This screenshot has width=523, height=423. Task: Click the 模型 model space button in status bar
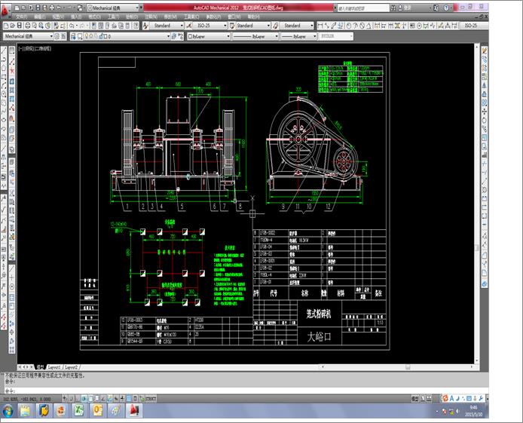(414, 399)
